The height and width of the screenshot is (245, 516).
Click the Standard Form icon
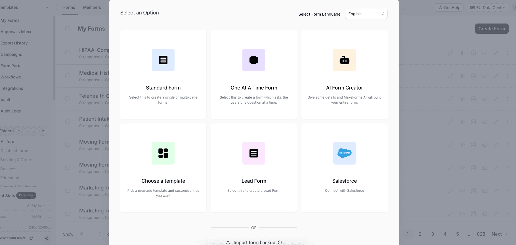(163, 60)
